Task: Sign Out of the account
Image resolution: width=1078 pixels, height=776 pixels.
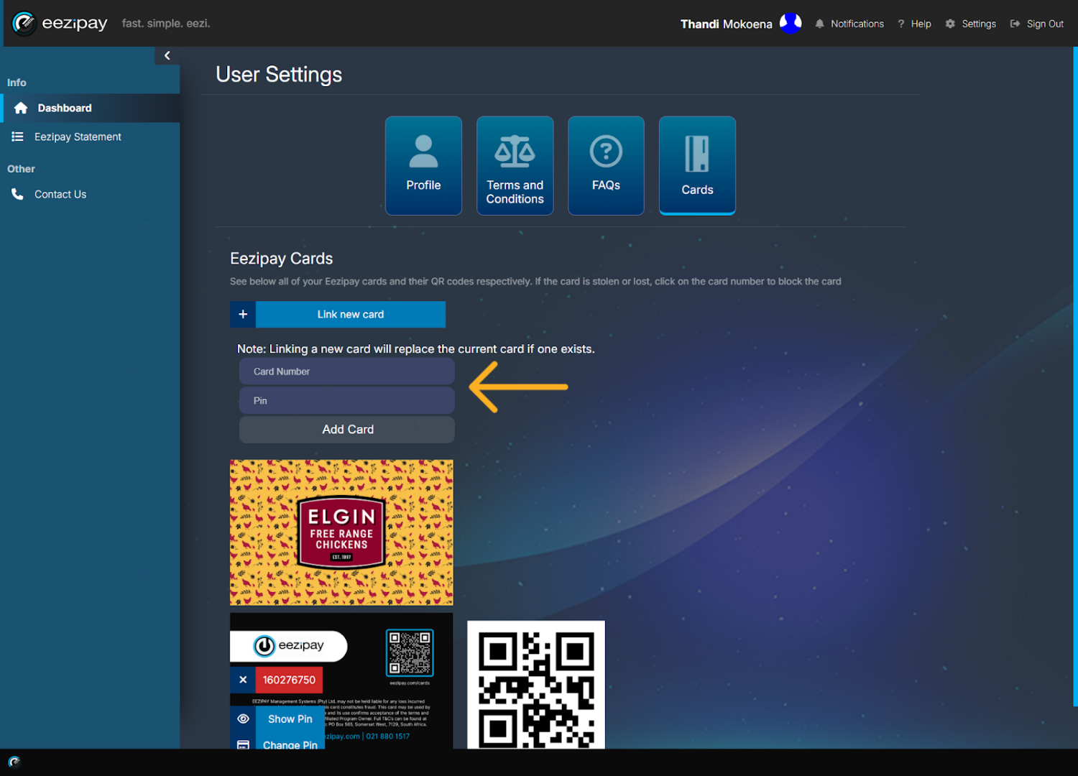Action: click(x=1036, y=24)
